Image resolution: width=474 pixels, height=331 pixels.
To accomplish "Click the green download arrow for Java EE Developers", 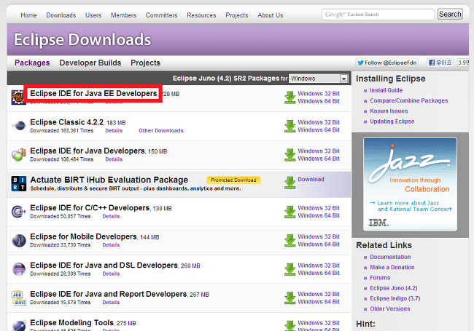I will [x=290, y=97].
